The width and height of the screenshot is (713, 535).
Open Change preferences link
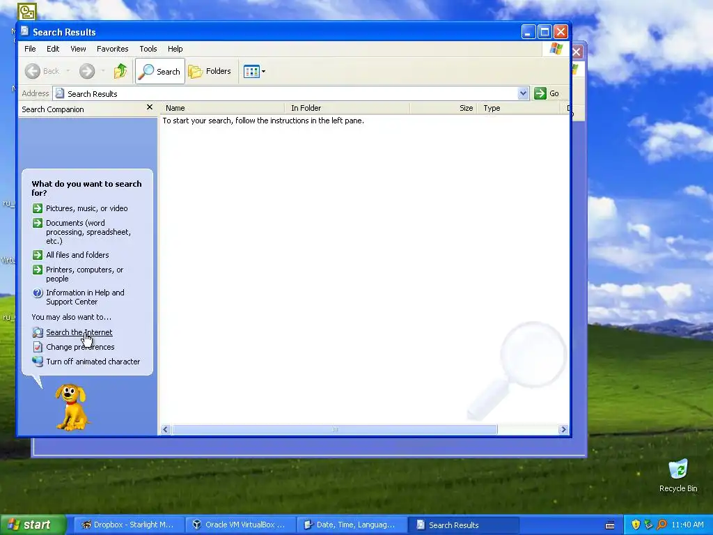[80, 347]
